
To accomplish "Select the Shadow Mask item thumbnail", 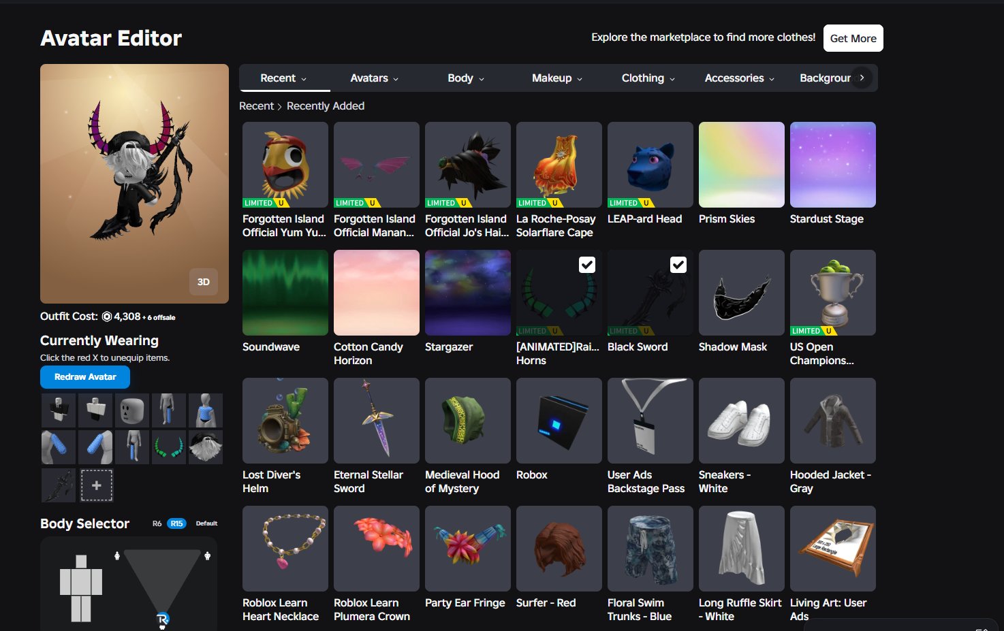I will point(742,293).
